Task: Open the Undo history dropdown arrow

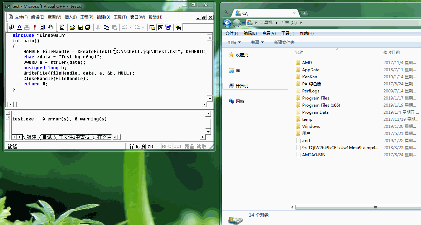Action: tap(130, 27)
